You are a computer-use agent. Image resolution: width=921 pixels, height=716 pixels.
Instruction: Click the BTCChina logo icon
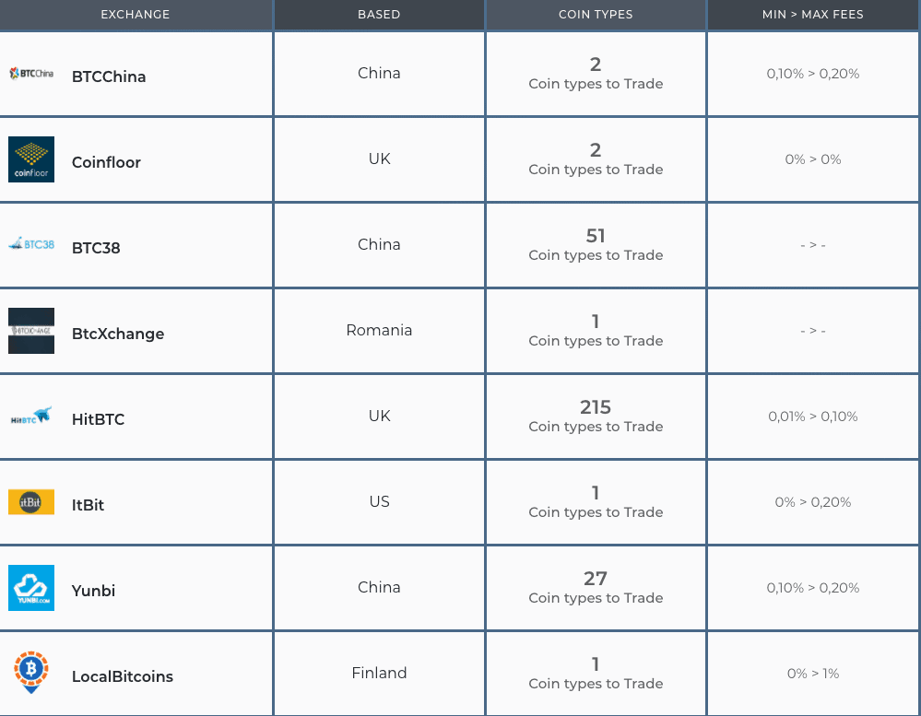[x=31, y=74]
